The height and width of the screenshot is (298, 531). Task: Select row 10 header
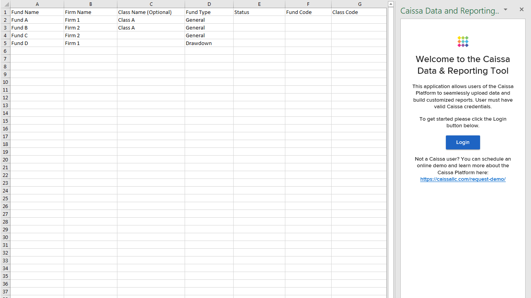click(5, 82)
